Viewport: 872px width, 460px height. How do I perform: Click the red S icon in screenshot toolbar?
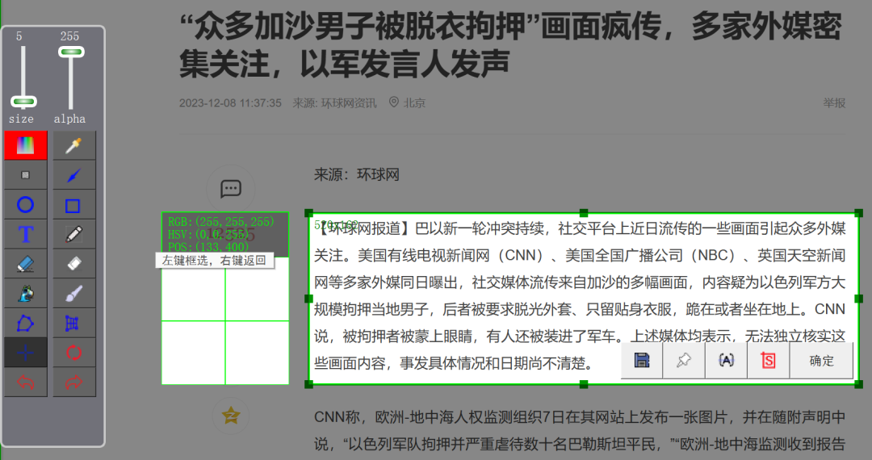coord(768,360)
